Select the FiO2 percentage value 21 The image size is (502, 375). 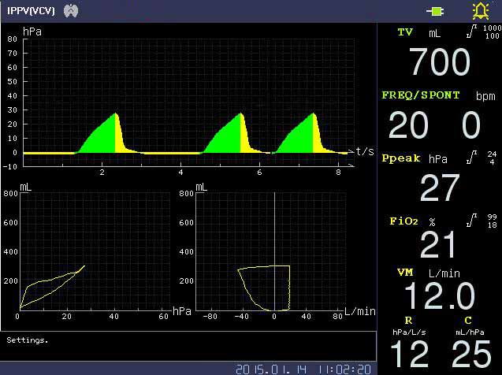(439, 246)
